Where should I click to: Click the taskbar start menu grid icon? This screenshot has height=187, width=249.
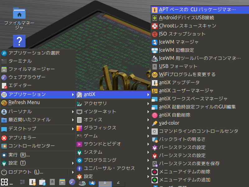pyautogui.click(x=4, y=182)
